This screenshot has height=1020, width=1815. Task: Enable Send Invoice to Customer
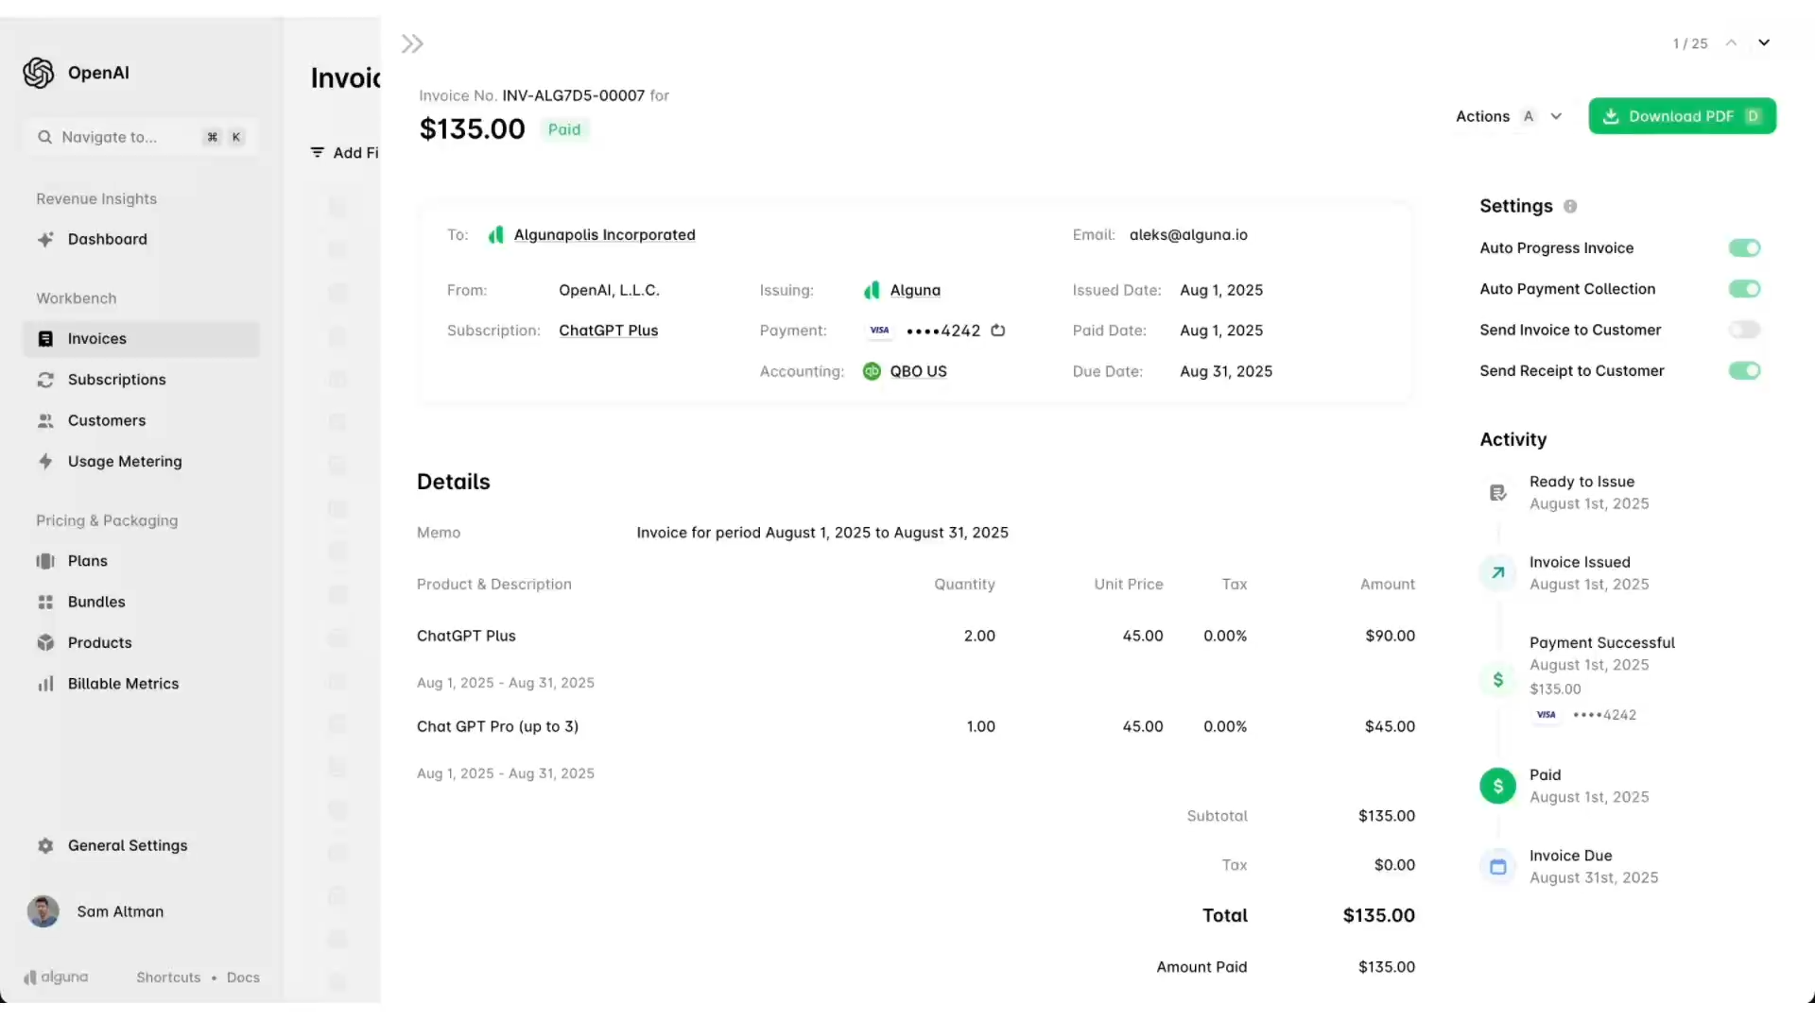coord(1744,330)
